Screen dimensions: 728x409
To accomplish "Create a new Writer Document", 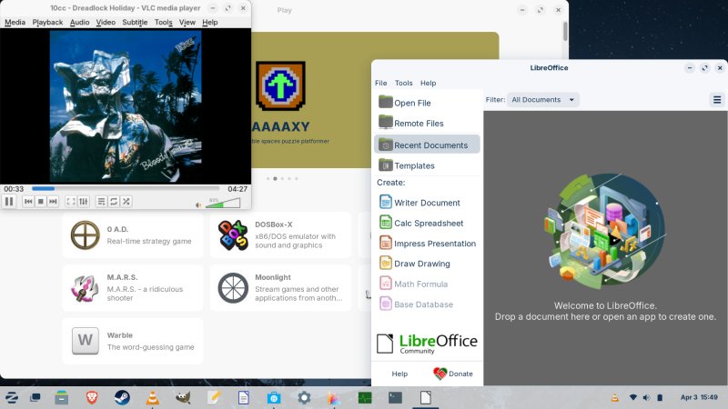I will coord(427,202).
